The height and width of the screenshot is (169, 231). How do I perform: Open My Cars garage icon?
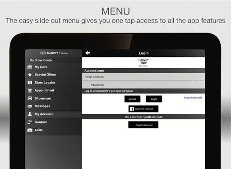pos(30,67)
